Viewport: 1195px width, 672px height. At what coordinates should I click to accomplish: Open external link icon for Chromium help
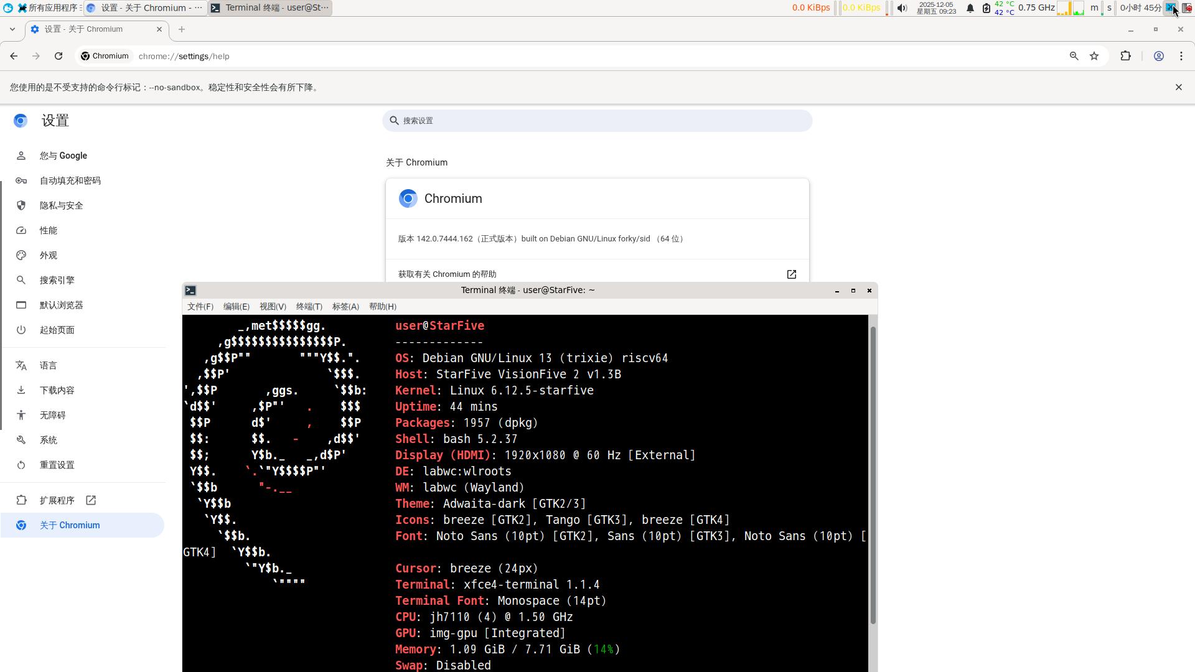[791, 274]
